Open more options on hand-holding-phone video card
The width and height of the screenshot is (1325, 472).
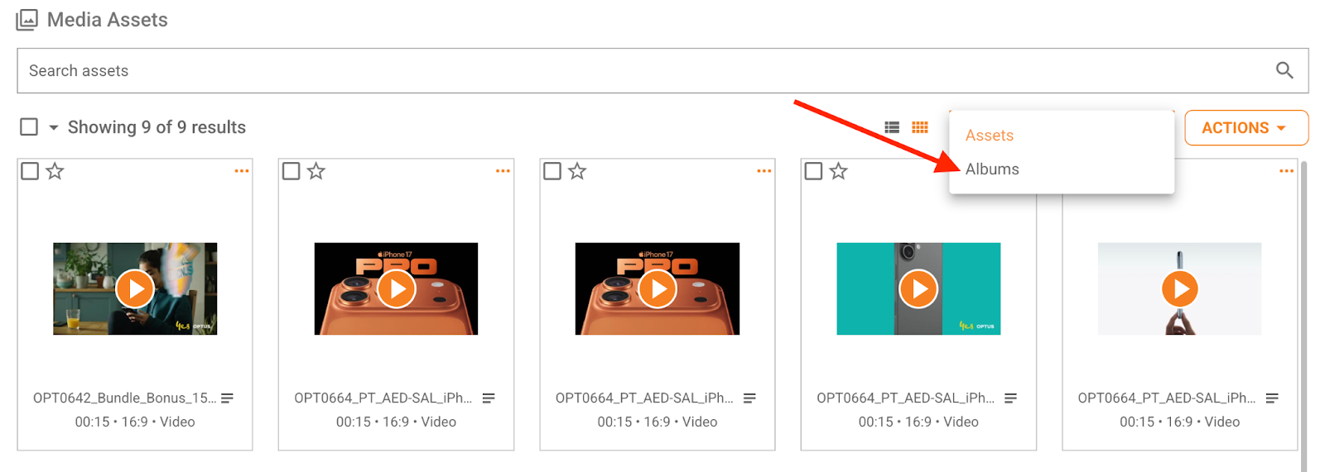click(1286, 171)
